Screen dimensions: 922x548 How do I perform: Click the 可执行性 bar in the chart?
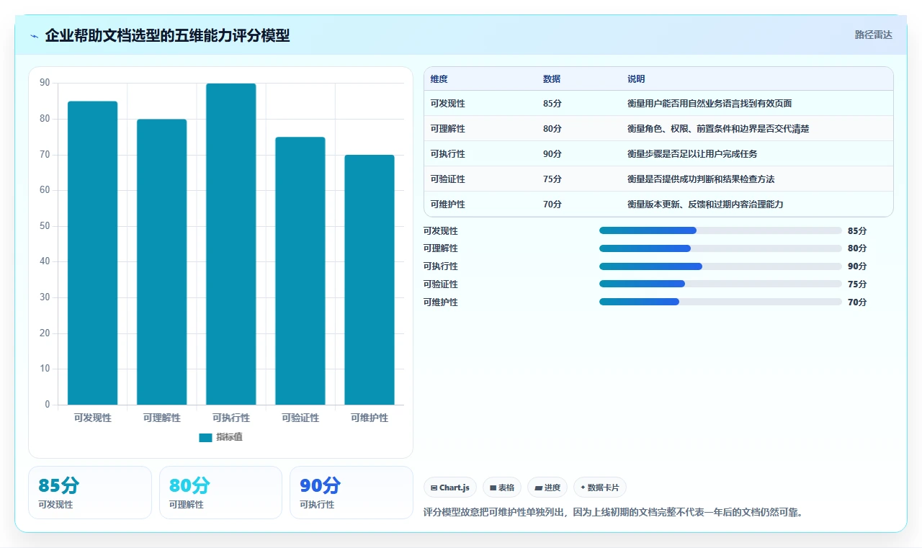pyautogui.click(x=231, y=244)
